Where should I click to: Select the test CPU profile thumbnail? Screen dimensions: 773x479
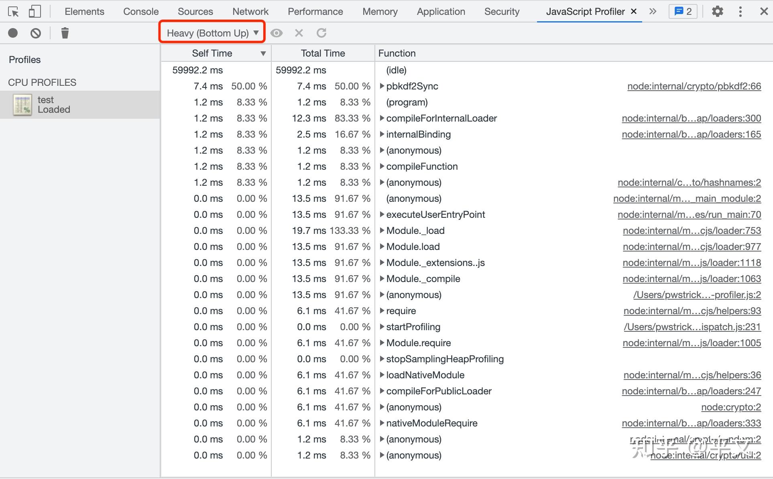(22, 105)
